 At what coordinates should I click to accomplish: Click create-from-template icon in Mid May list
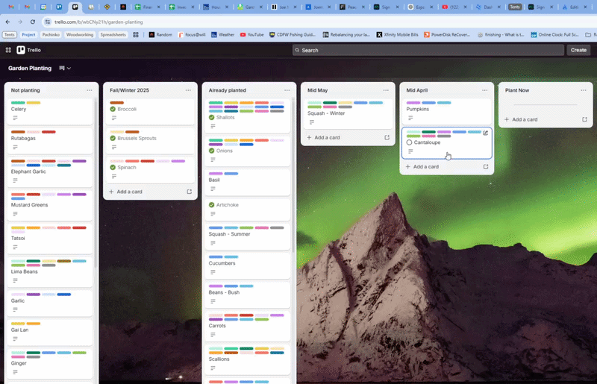click(x=387, y=137)
